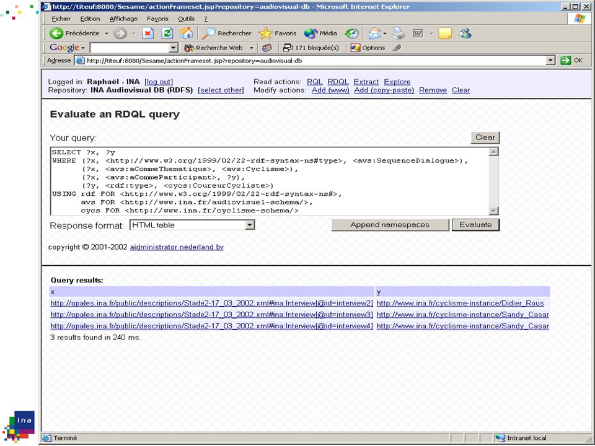Expand the Recherche Web dropdown arrow
The image size is (595, 446).
[x=251, y=48]
